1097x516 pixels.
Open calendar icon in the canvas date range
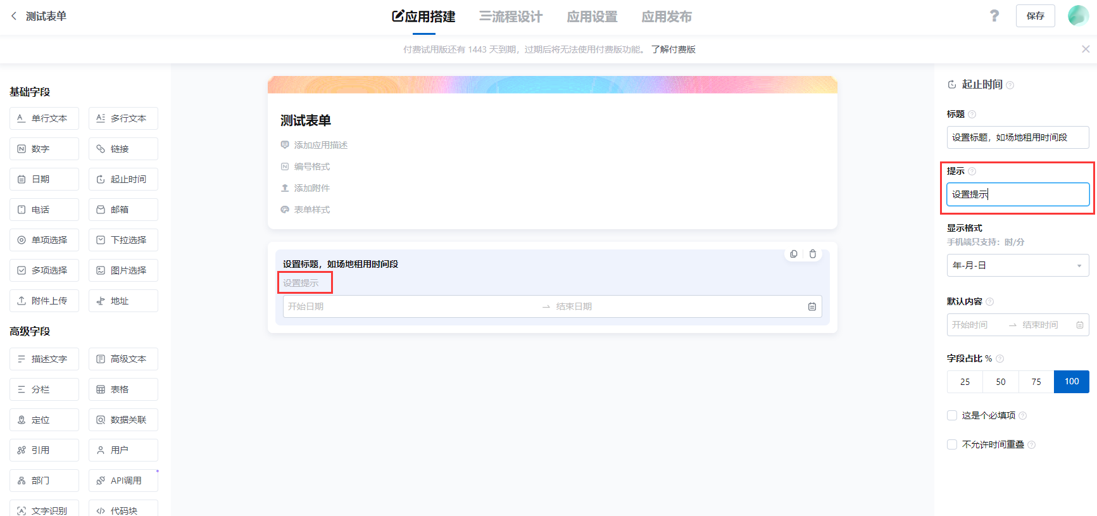pyautogui.click(x=812, y=306)
